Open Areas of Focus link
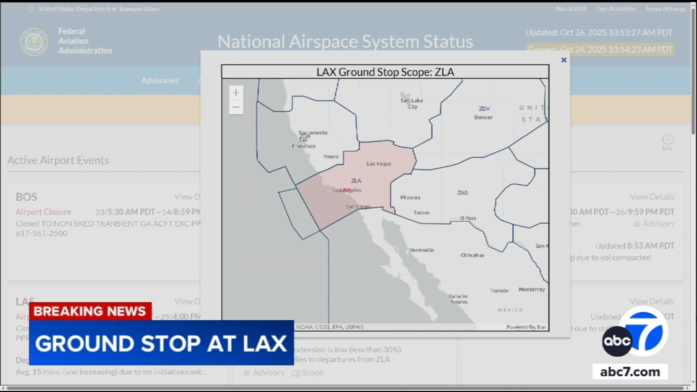Screen dimensions: 697x392 point(665,9)
